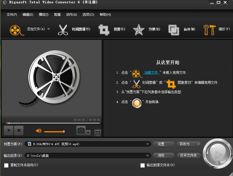This screenshot has width=233, height=176.
Task: Click the Play button under the preview
Action: point(9,130)
